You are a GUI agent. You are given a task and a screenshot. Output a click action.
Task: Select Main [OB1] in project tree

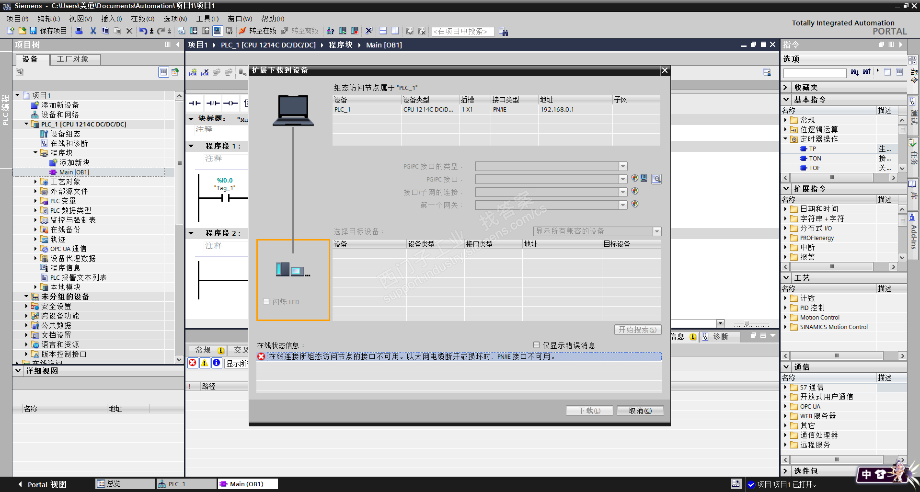[x=74, y=172]
